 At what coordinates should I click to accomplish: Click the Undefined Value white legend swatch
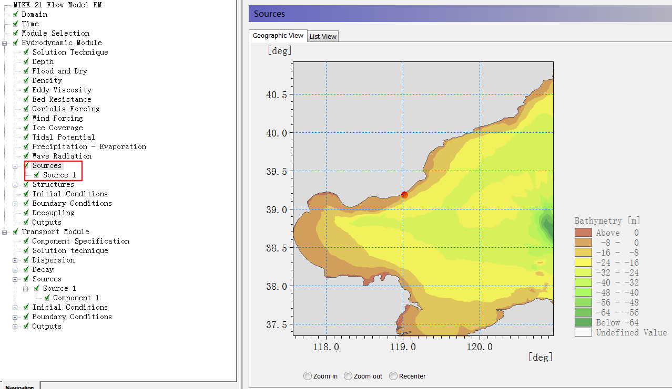[x=583, y=332]
